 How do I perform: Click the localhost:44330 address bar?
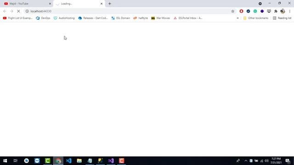130,11
